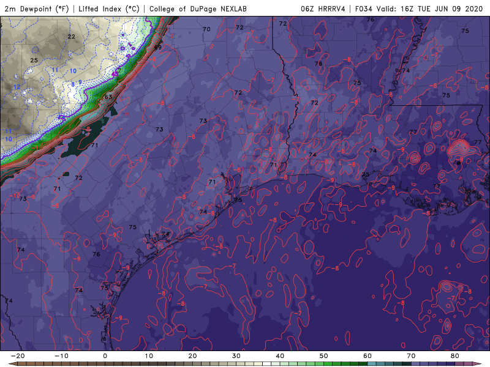Click the 0 label on the color scale
This screenshot has width=490, height=367.
[105, 356]
